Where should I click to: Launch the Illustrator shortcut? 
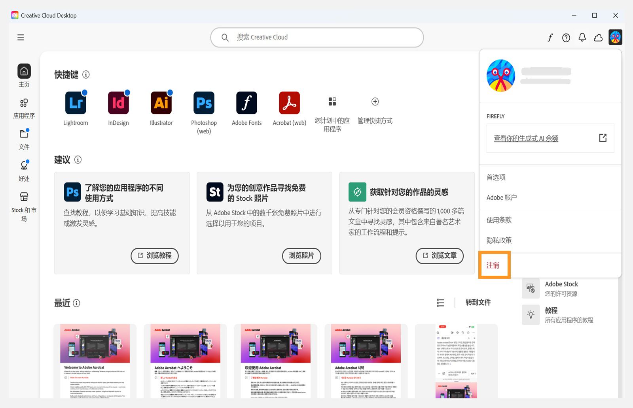click(x=161, y=103)
